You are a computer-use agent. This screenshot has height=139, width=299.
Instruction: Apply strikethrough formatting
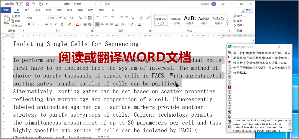click(x=46, y=24)
